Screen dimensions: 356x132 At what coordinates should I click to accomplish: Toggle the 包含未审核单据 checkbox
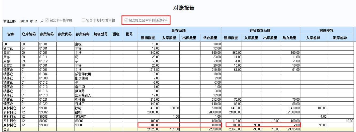47,20
